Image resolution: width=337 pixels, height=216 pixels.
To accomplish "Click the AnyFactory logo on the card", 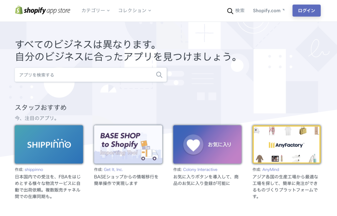I will click(287, 145).
